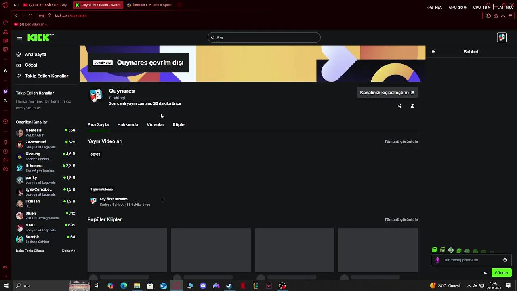Switch to the Klipler tab
Image resolution: width=517 pixels, height=291 pixels.
pyautogui.click(x=179, y=124)
